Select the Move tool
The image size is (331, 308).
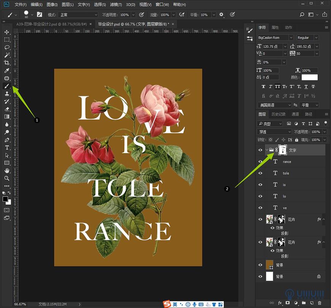pyautogui.click(x=7, y=32)
